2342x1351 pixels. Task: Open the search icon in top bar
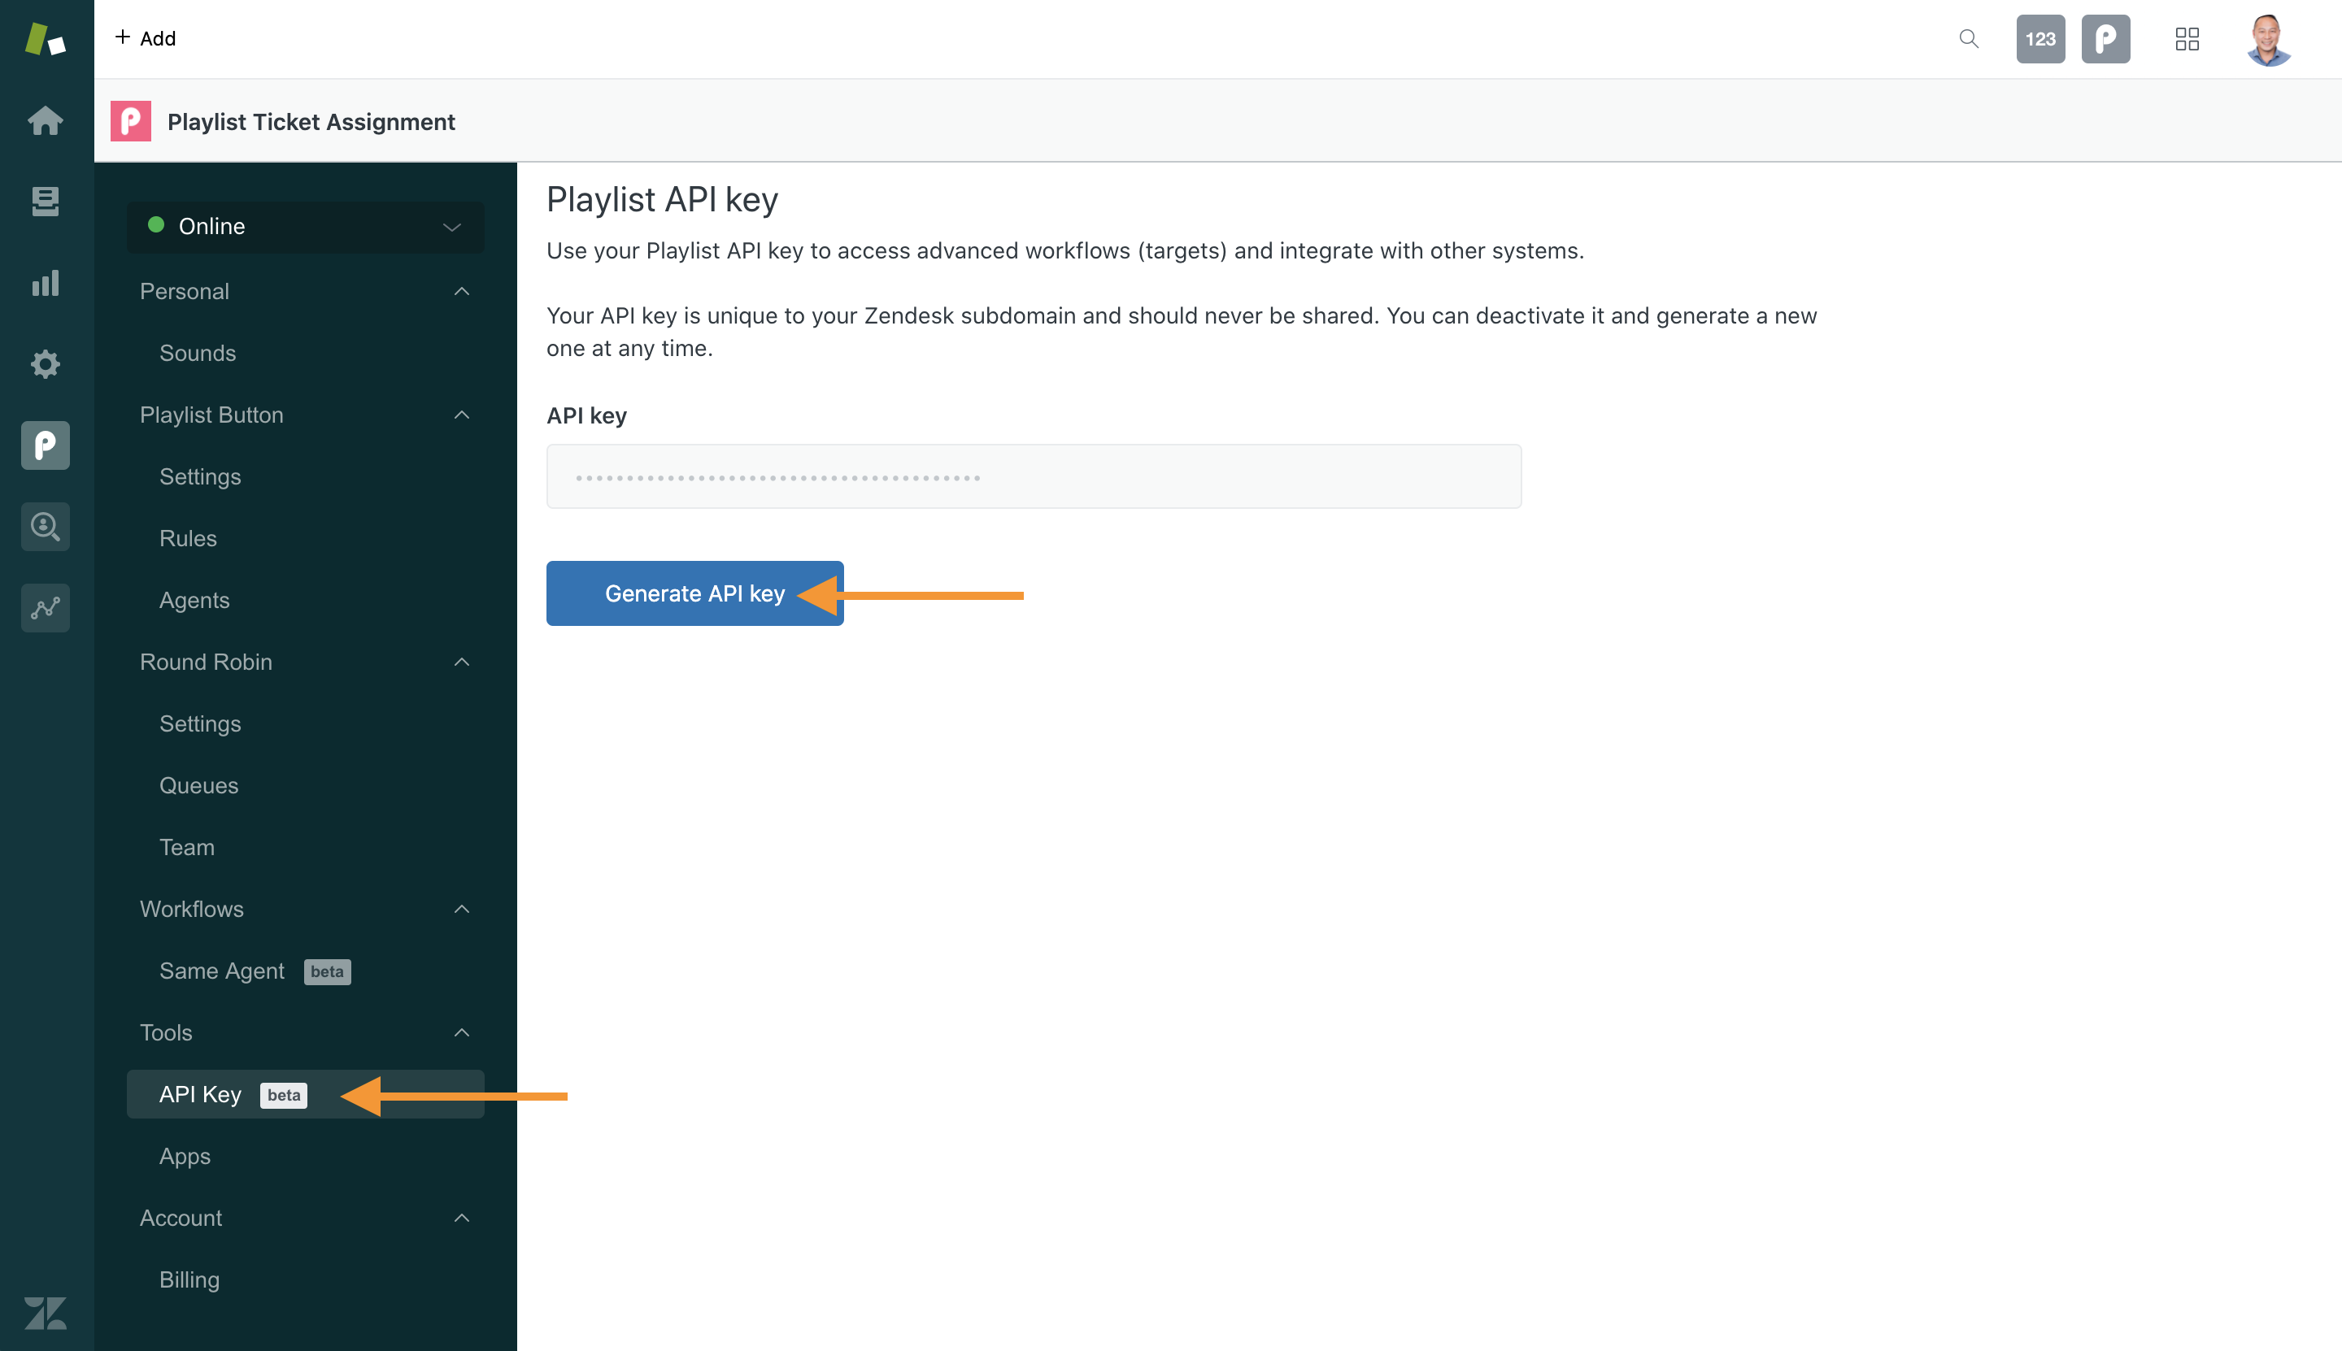pos(1969,40)
